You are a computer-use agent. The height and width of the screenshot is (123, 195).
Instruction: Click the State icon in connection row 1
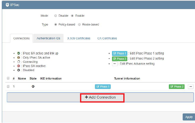click(x=33, y=86)
